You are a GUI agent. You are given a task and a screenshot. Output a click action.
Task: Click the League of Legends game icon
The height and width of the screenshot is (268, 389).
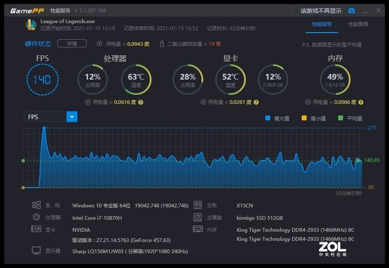tap(31, 25)
